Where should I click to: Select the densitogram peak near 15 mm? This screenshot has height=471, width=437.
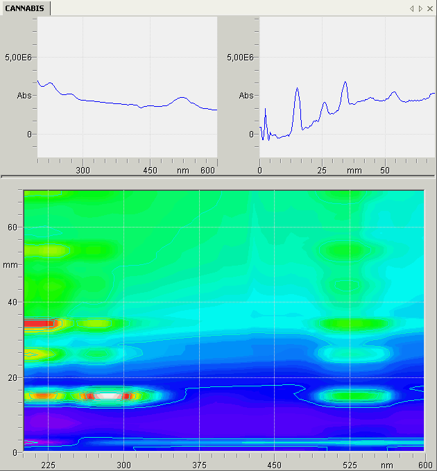(x=297, y=89)
